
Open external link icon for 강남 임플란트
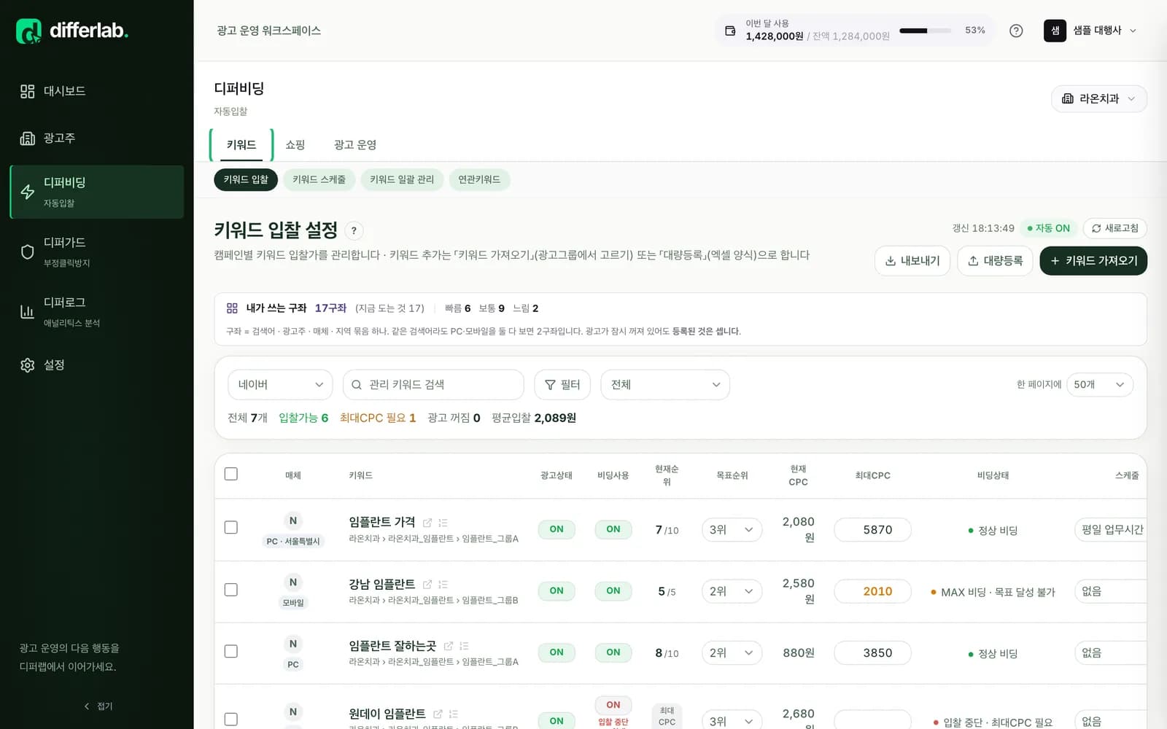pyautogui.click(x=427, y=585)
